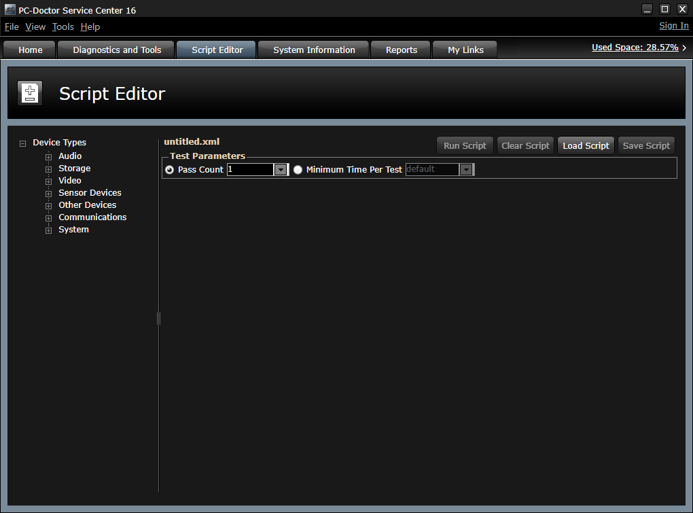This screenshot has width=693, height=513.
Task: Open the My Links tab
Action: (x=465, y=50)
